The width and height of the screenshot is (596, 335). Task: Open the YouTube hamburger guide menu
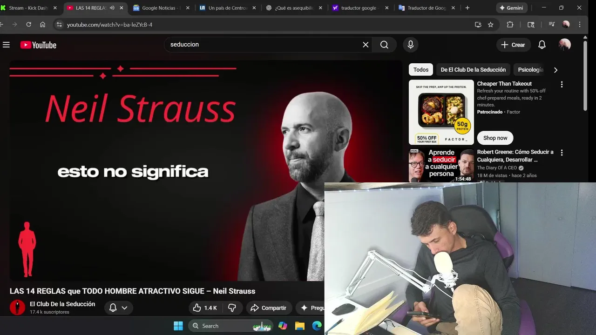6,45
